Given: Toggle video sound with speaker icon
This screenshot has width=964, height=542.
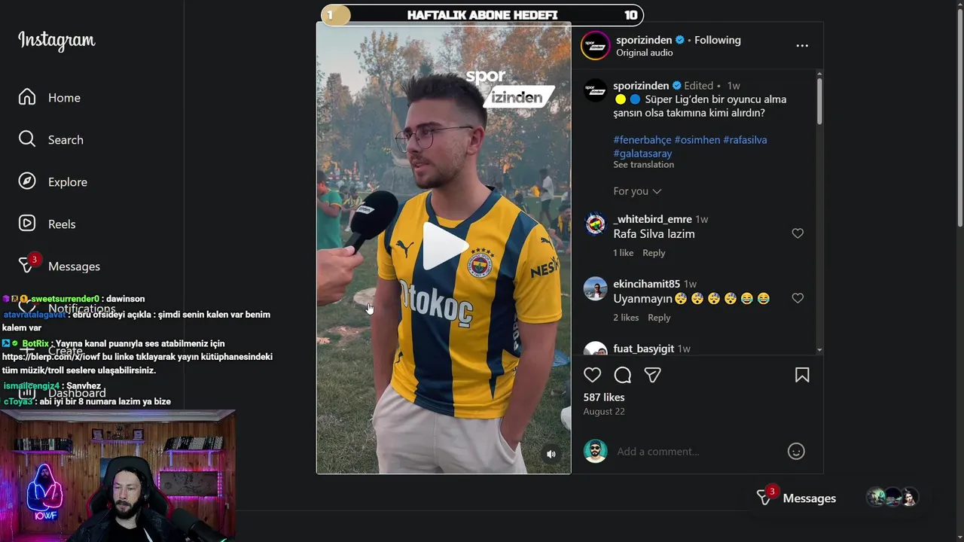Looking at the screenshot, I should [551, 454].
